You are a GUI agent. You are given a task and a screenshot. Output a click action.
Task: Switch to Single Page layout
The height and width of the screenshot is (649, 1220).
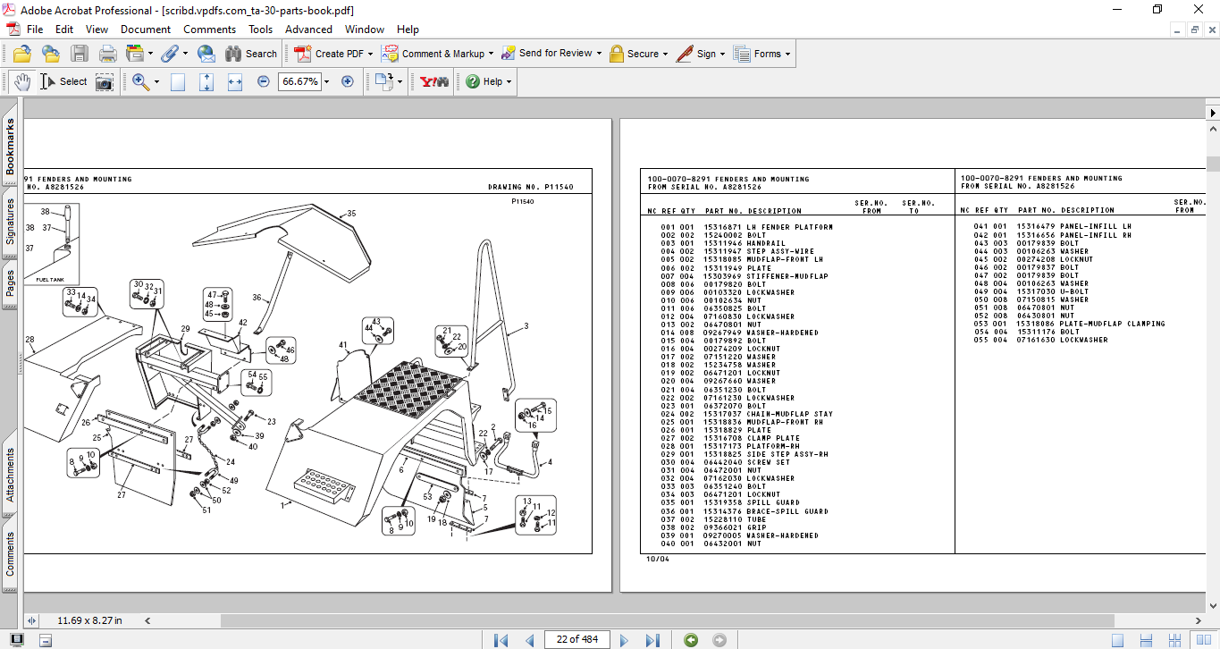tap(1117, 640)
